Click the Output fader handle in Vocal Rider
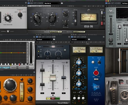The height and width of the screenshot is (105, 128). point(64,77)
